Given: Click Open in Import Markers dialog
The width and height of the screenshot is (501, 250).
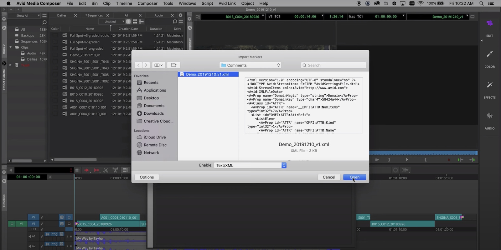Looking at the screenshot, I should [x=354, y=177].
